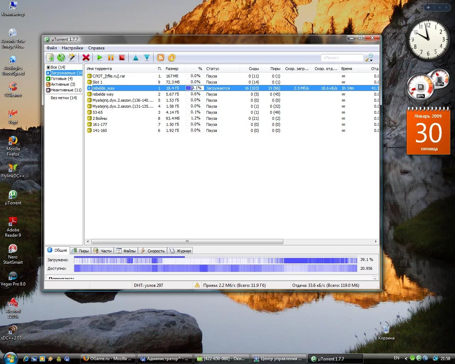Sort the list by the Размер column header
The width and height of the screenshot is (455, 364).
coord(172,69)
